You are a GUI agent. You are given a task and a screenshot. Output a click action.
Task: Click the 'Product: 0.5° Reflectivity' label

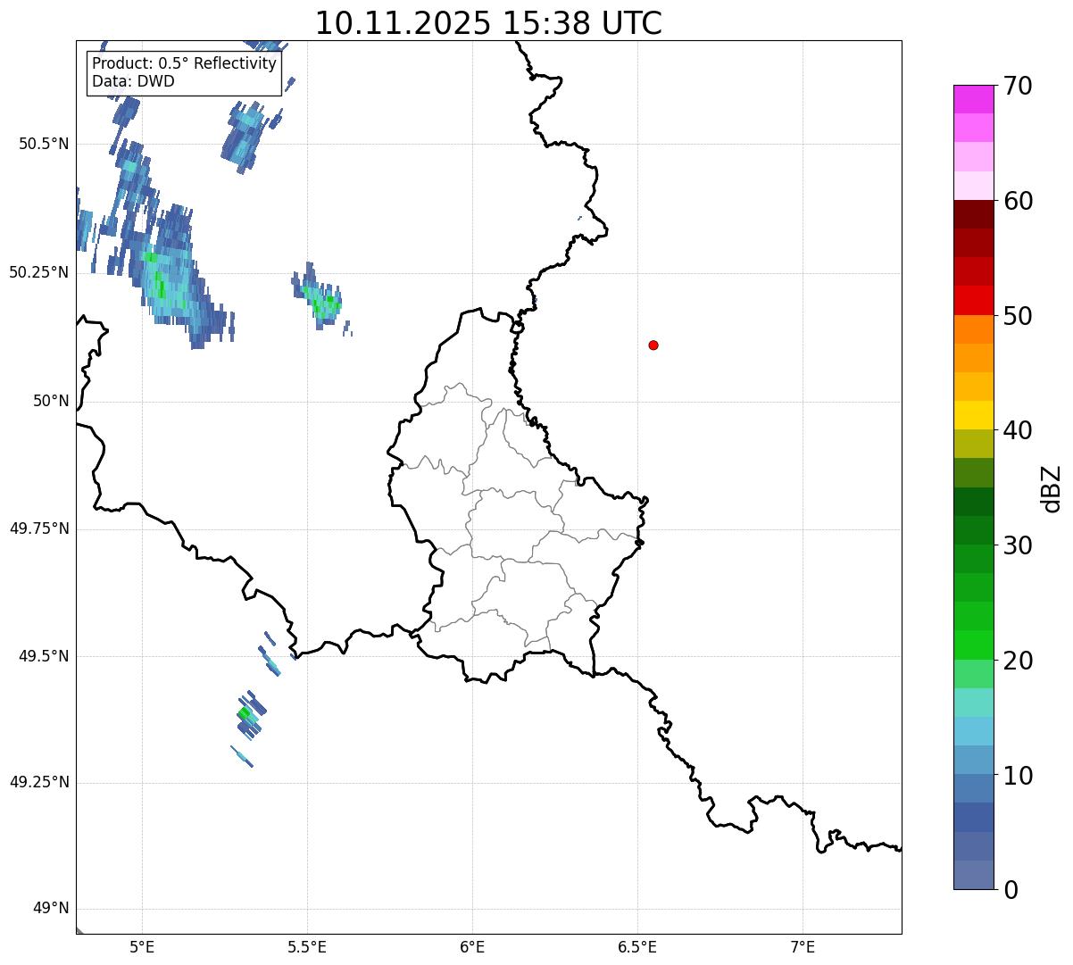point(184,64)
